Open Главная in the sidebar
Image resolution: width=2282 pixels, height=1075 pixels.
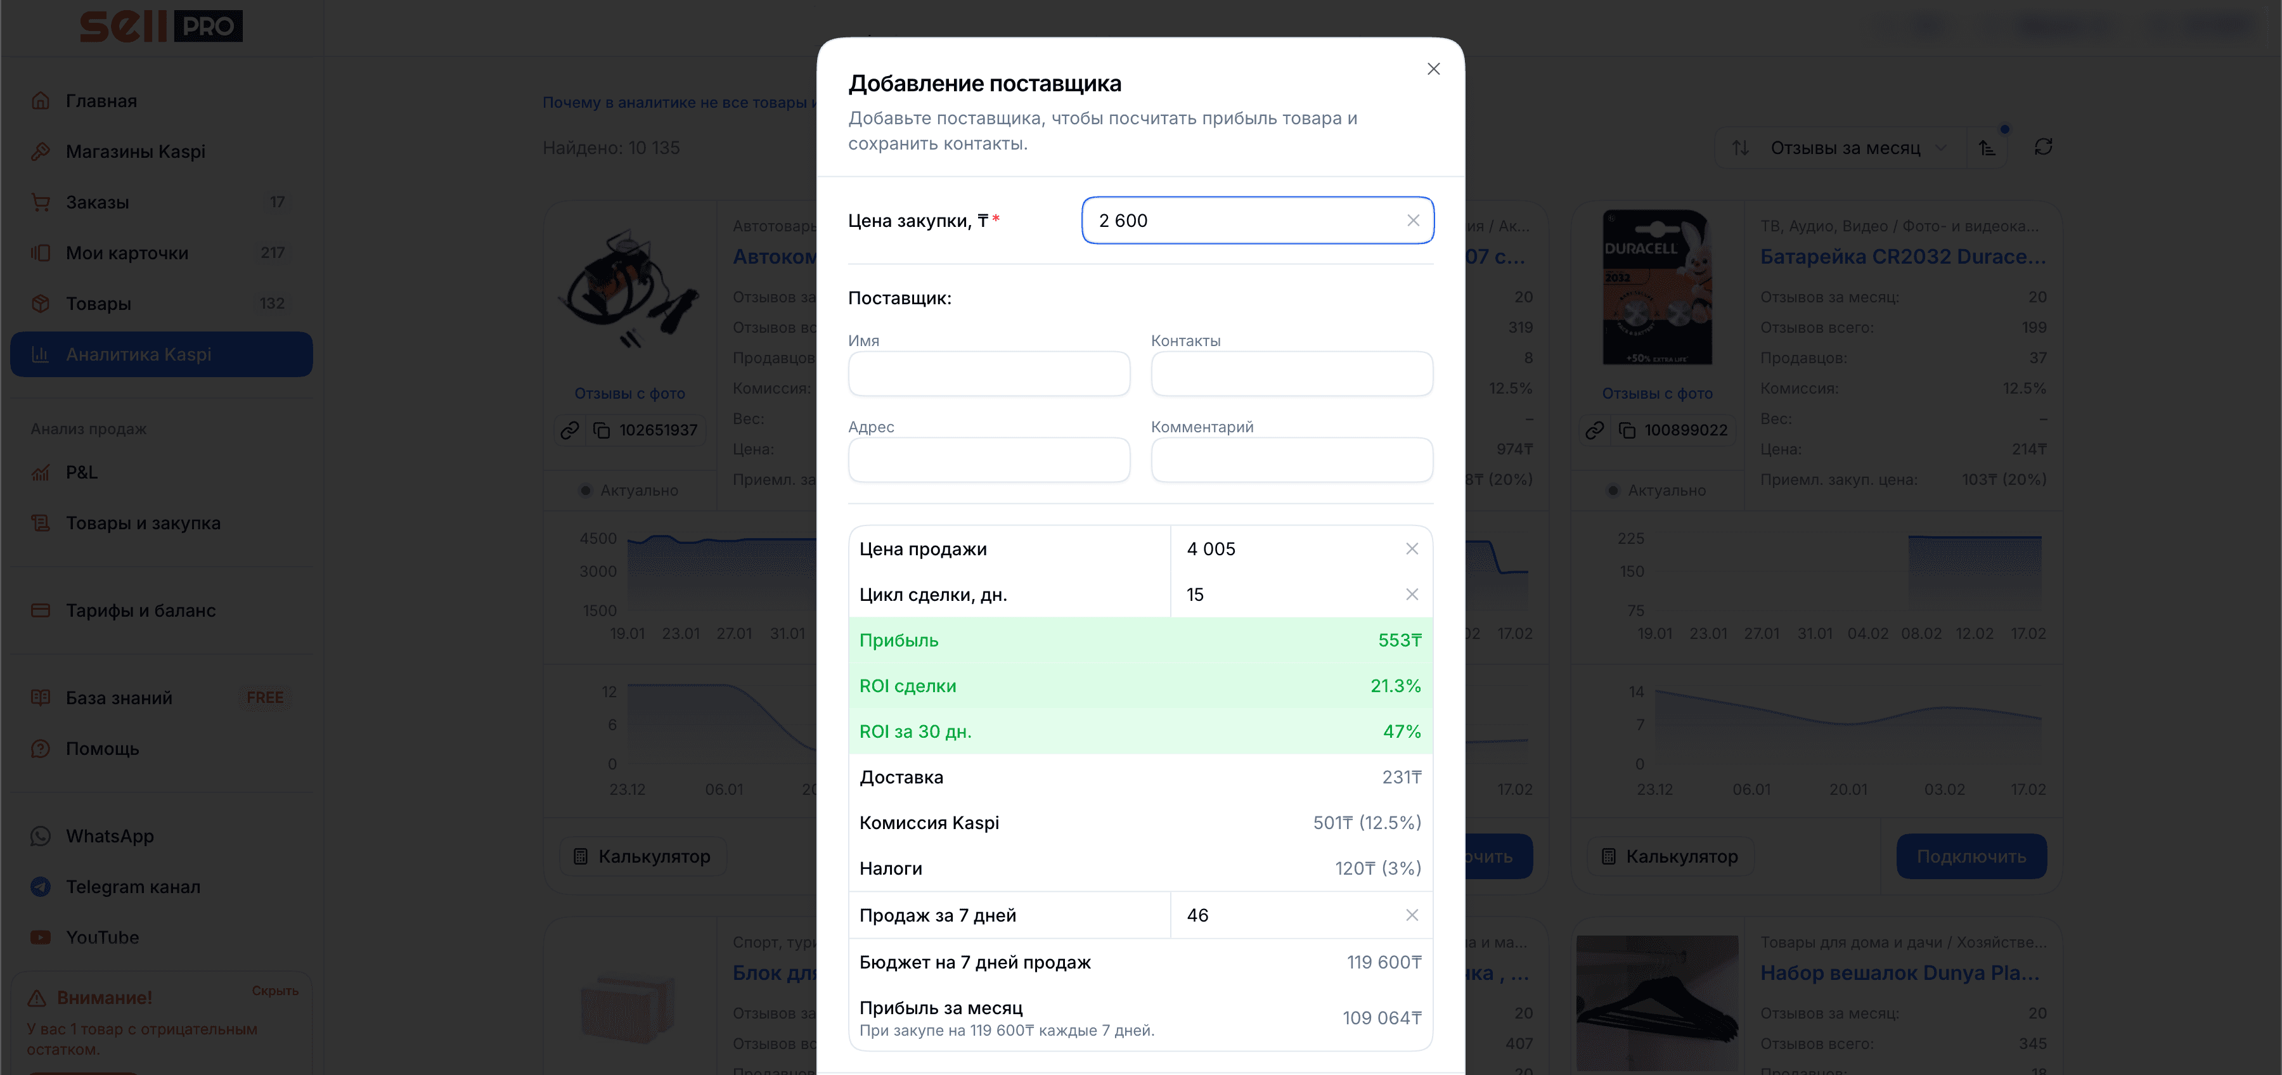pos(161,101)
